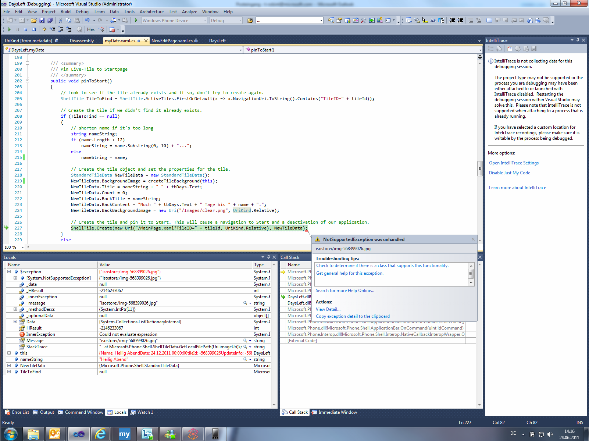Viewport: 589px width, 441px height.
Task: Click the code editor vertical scrollbar thumb
Action: click(x=480, y=168)
